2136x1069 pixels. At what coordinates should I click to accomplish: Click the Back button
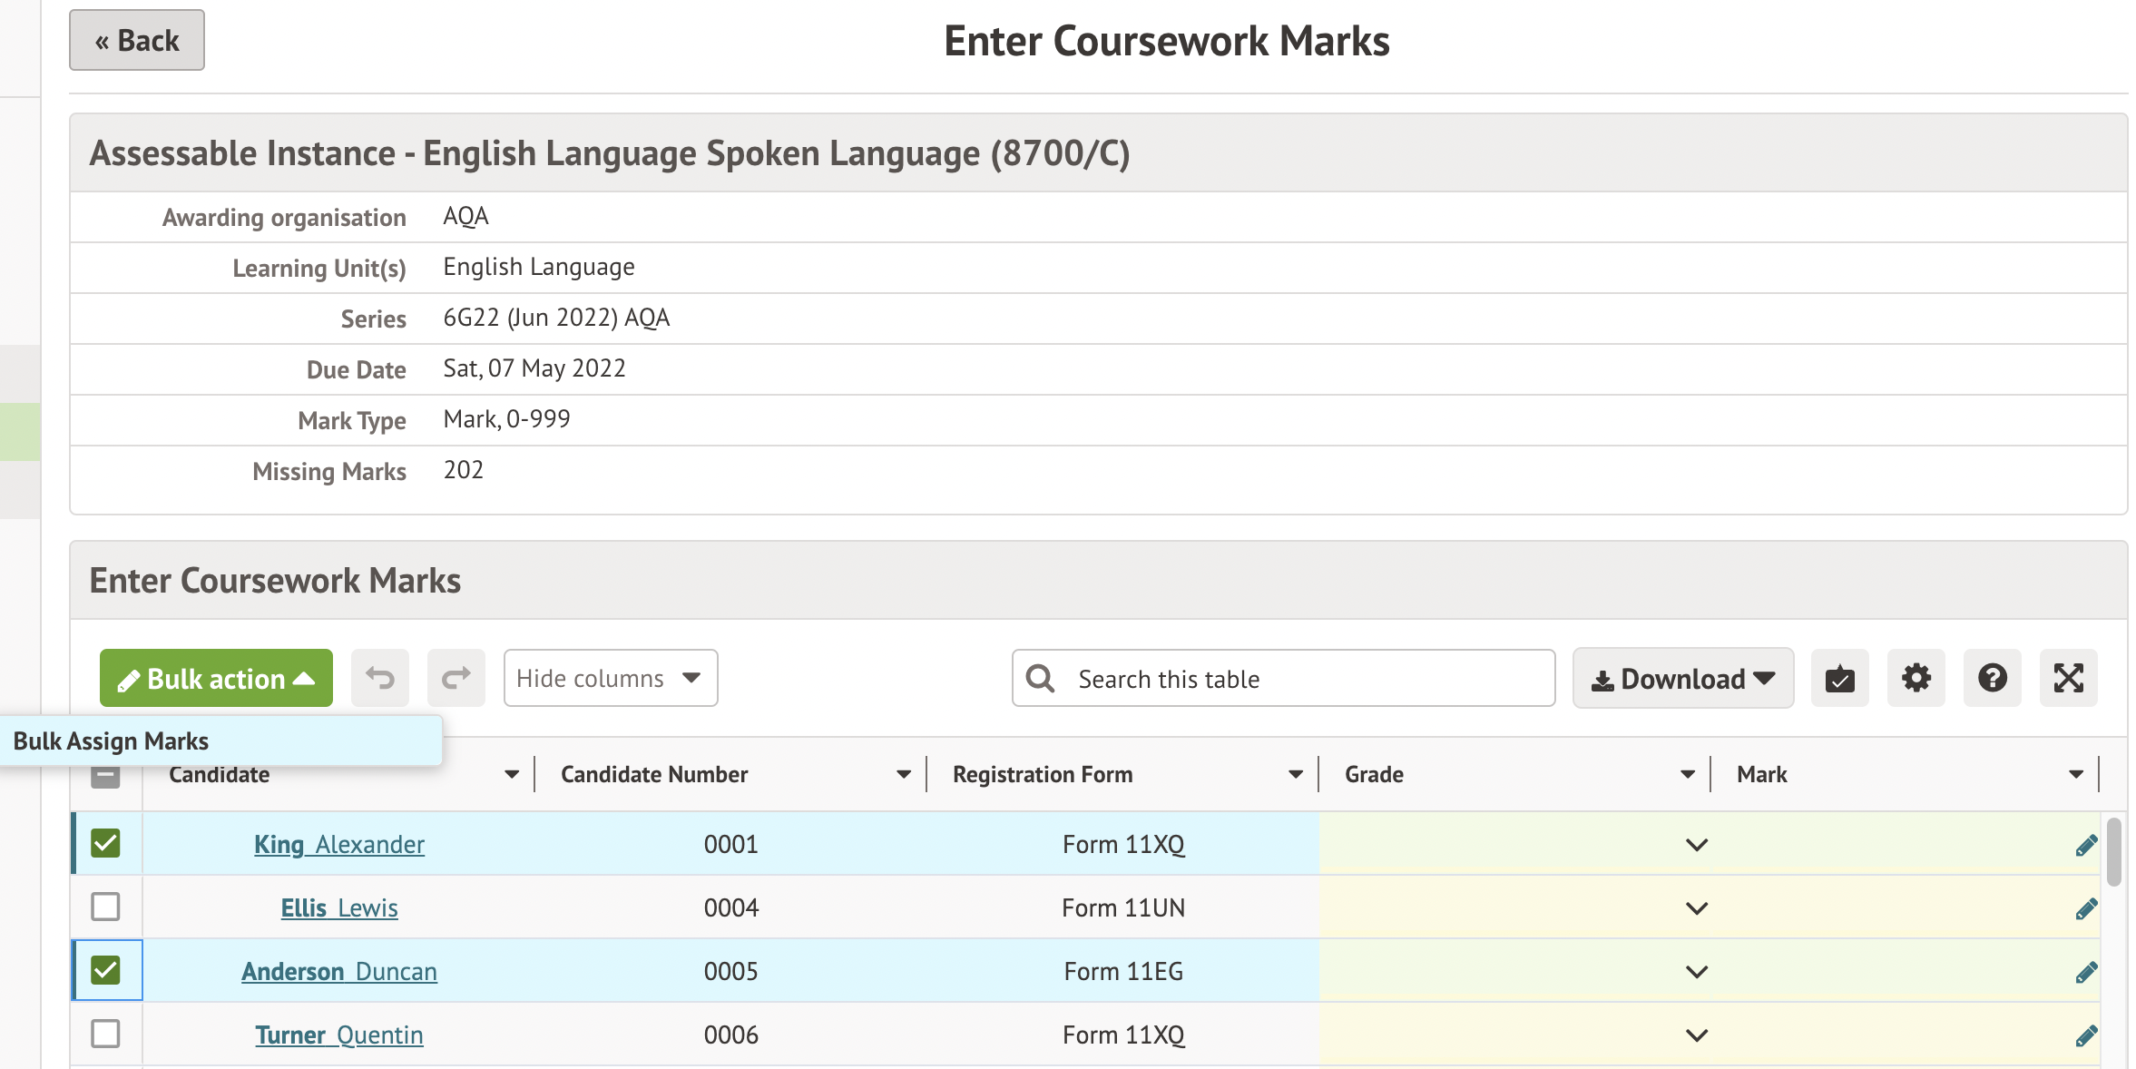click(x=137, y=41)
